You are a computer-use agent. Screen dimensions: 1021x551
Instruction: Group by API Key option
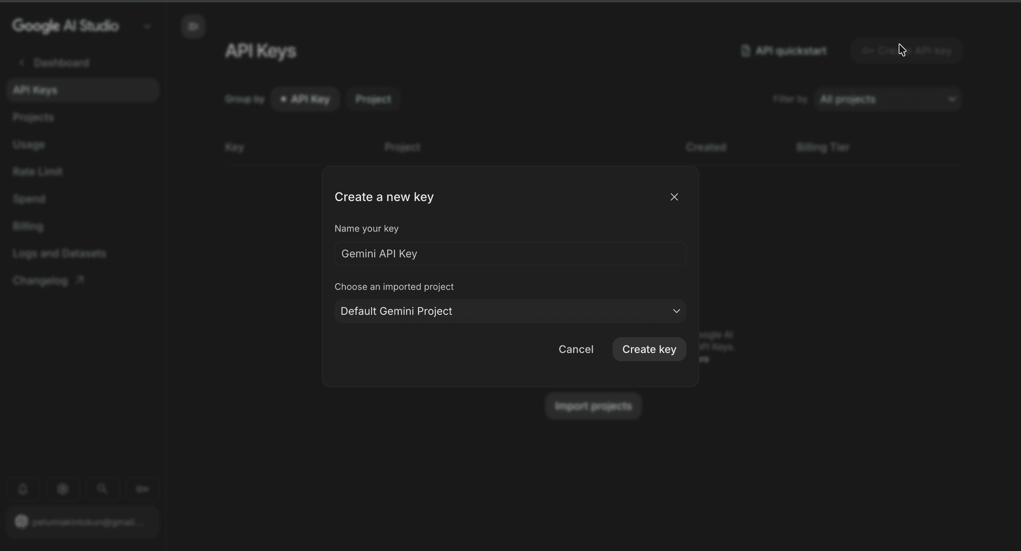pos(305,99)
